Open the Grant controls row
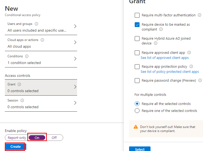Viewport: 203px width, 151px height. (x=41, y=88)
